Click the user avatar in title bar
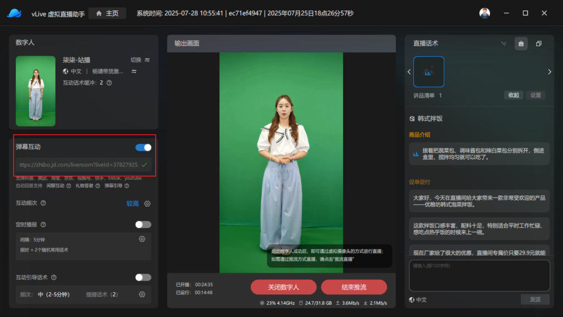The image size is (563, 317). 484,13
